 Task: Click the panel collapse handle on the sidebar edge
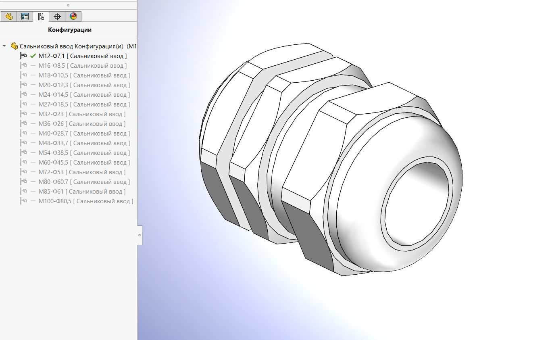point(140,235)
